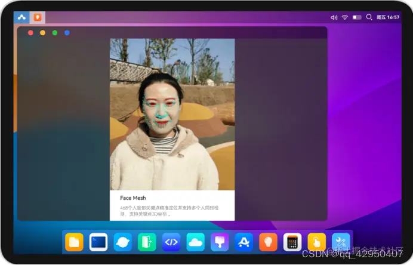The height and width of the screenshot is (265, 413).
Task: Open the clock showing 周五 16:57
Action: click(388, 17)
